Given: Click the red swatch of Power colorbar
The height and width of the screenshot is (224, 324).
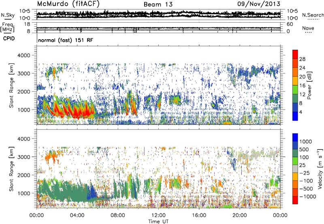Looking at the screenshot, I should tap(295, 54).
